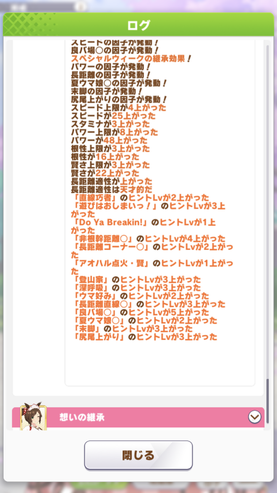Click the line スピードが25上がった
This screenshot has height=493, width=277.
pos(113,116)
